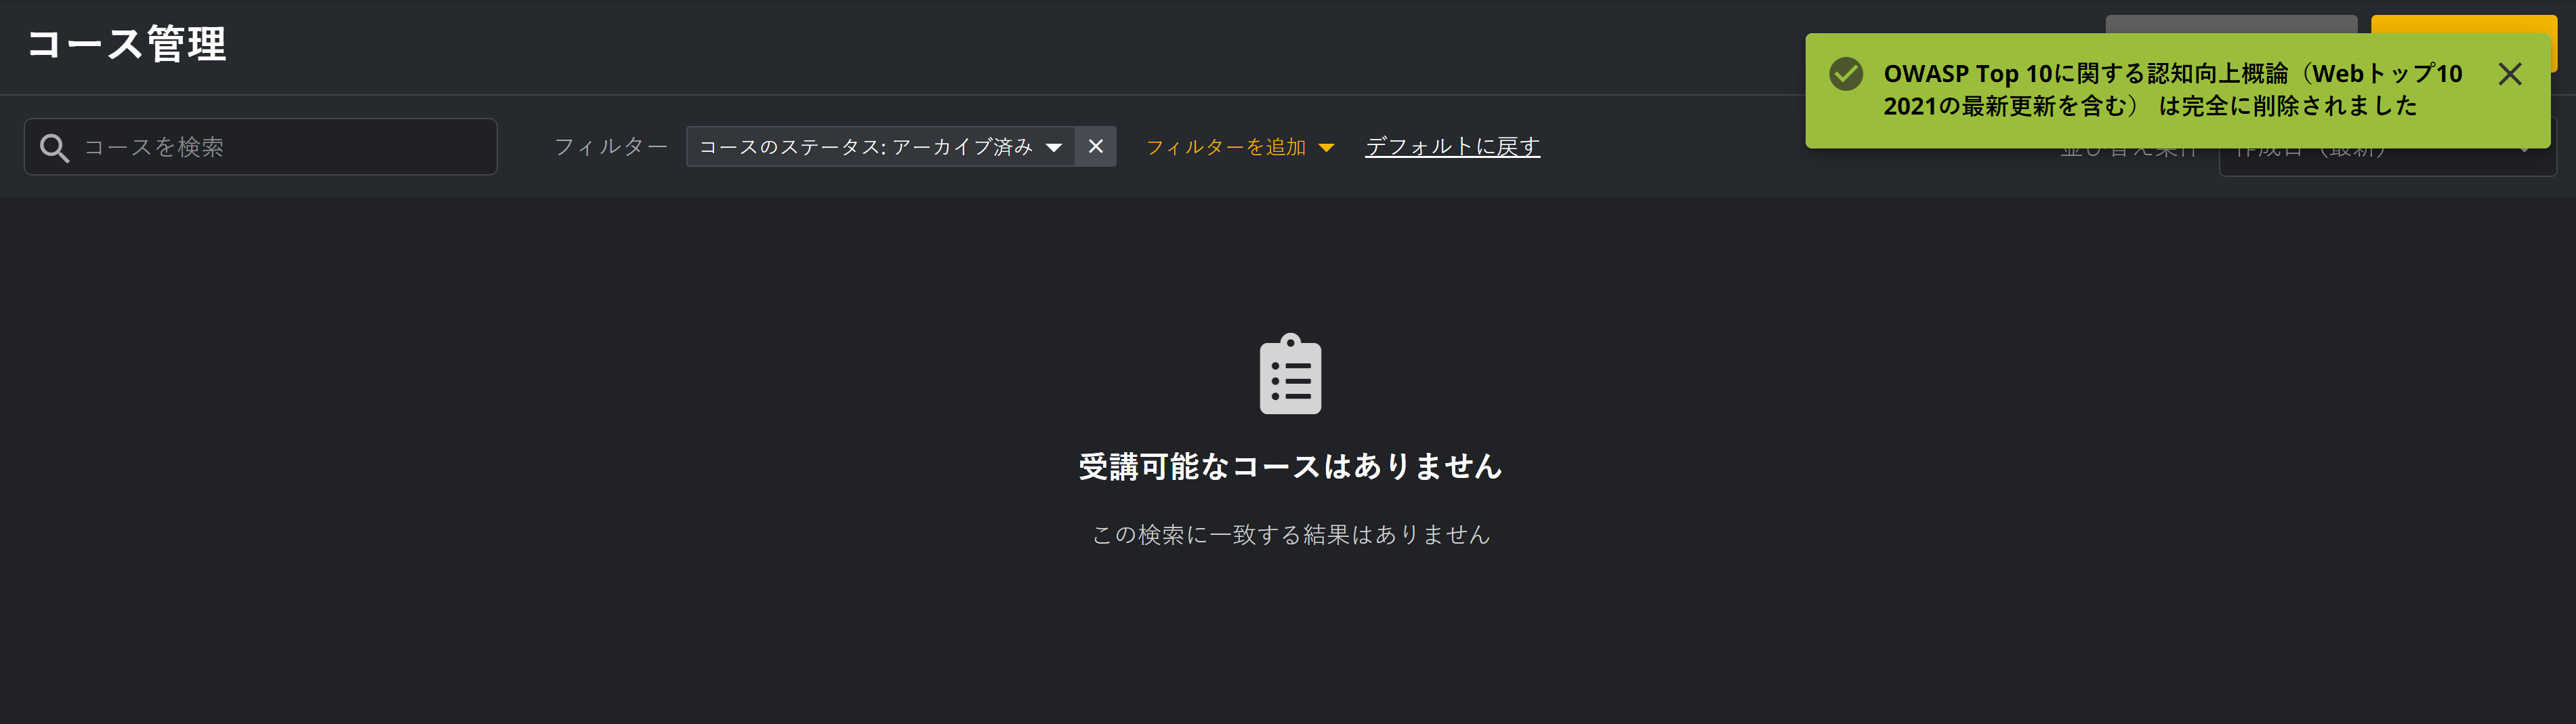Click the コース管理 page heading
The image size is (2576, 724).
click(127, 44)
